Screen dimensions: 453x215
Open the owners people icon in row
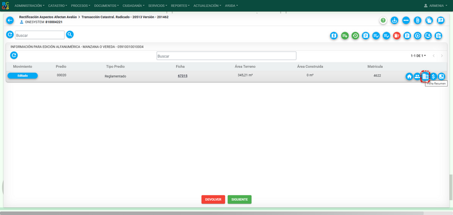click(417, 76)
